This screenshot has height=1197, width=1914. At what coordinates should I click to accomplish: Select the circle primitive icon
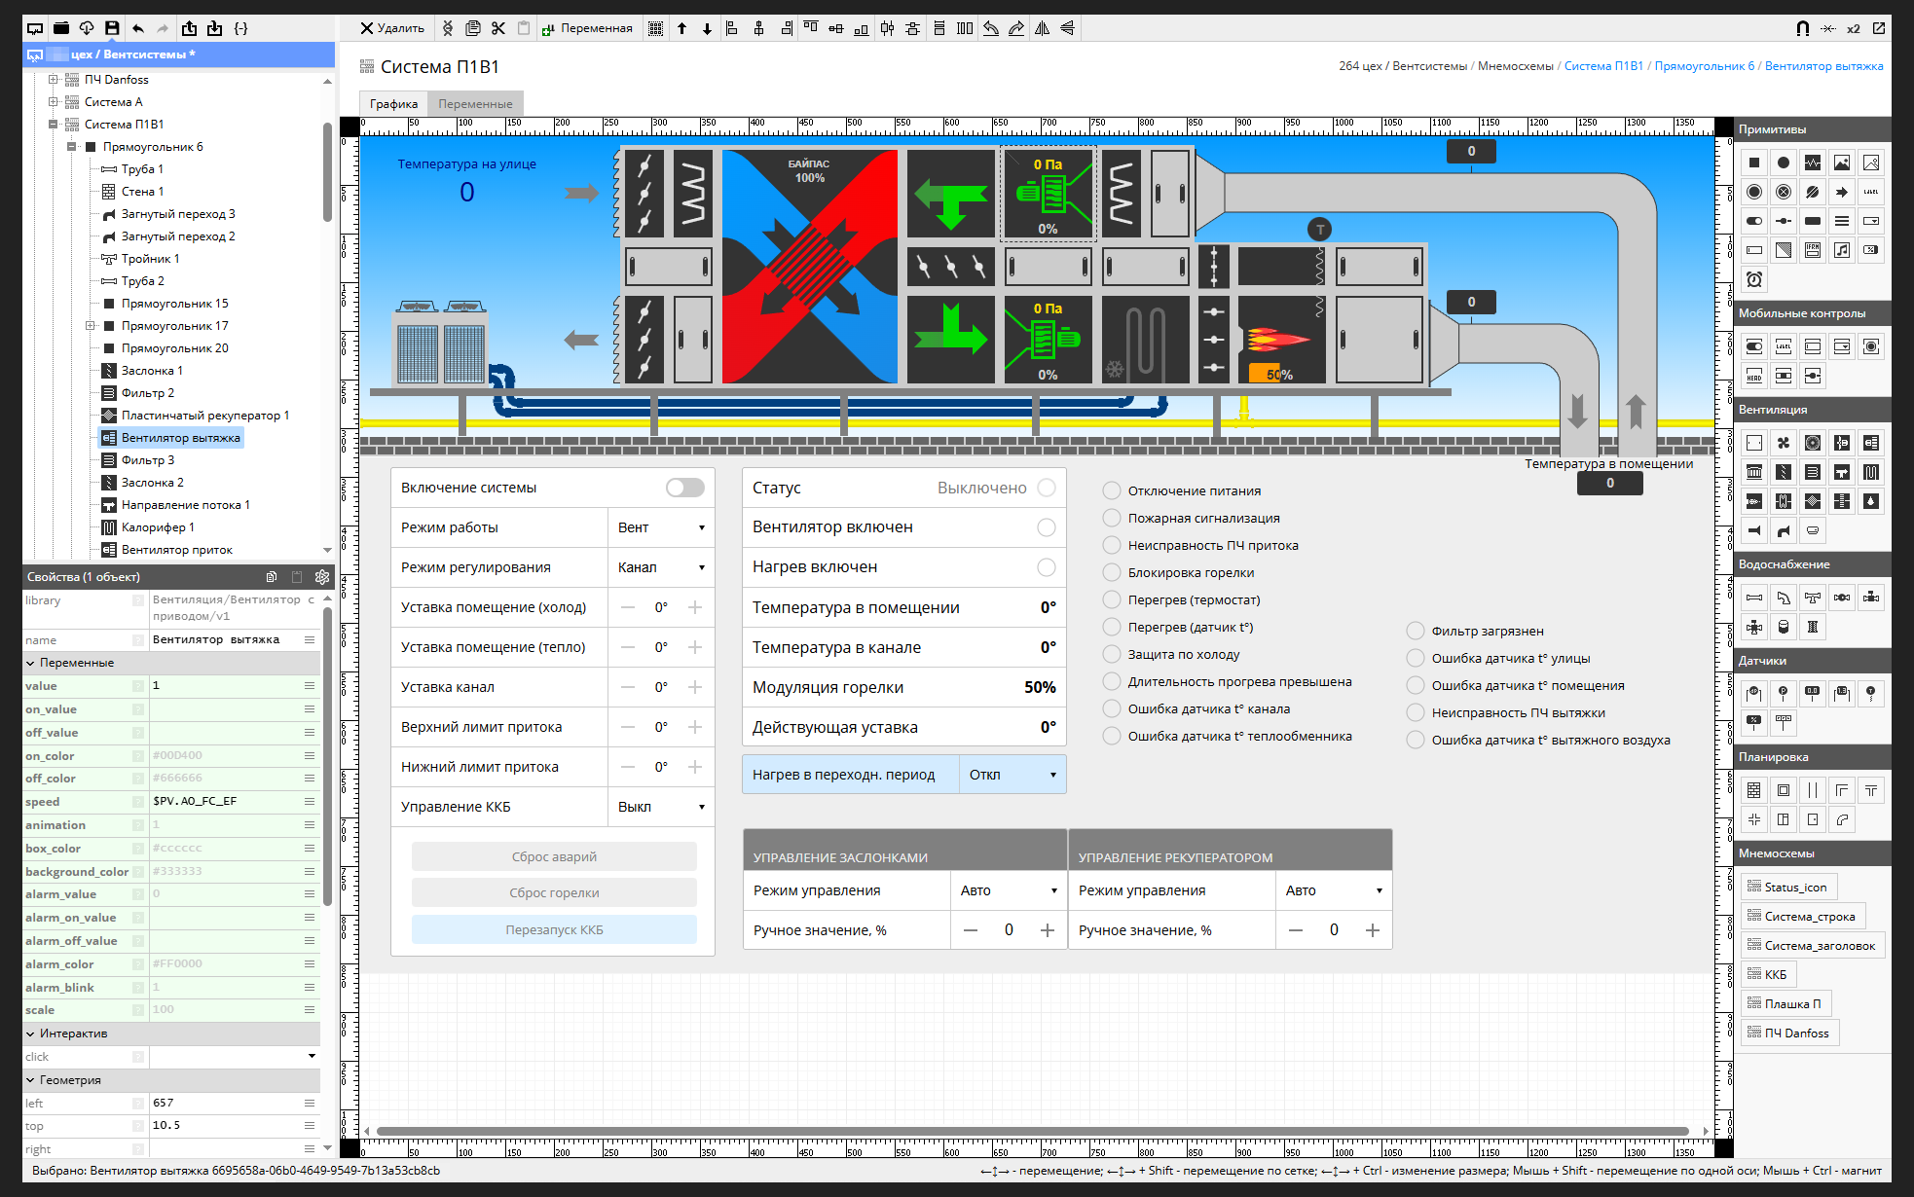coord(1783,163)
